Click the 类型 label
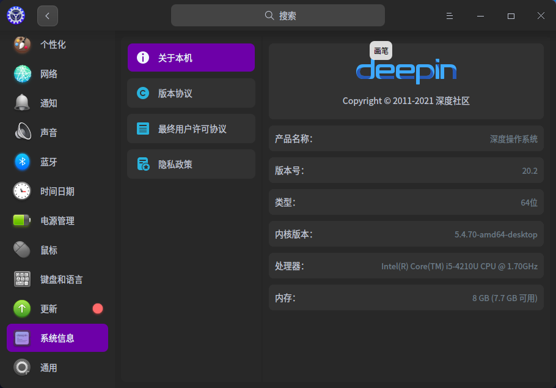The width and height of the screenshot is (556, 388). (285, 203)
